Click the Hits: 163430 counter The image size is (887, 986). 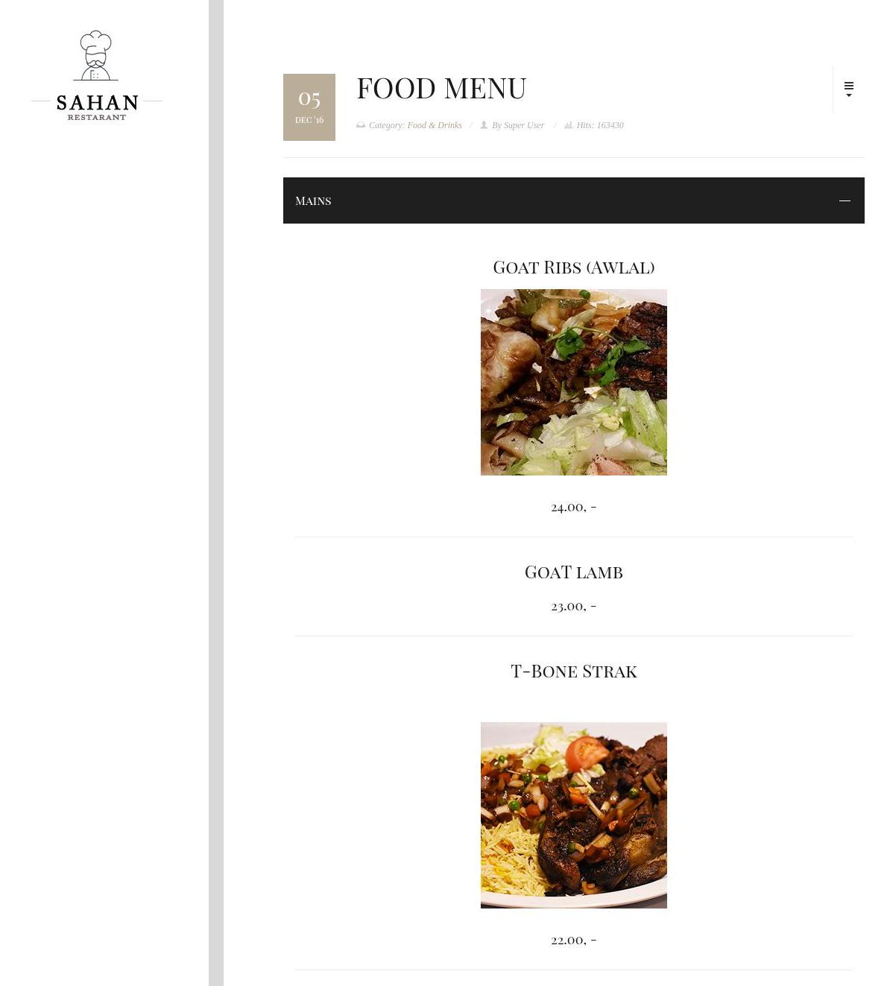[x=600, y=125]
